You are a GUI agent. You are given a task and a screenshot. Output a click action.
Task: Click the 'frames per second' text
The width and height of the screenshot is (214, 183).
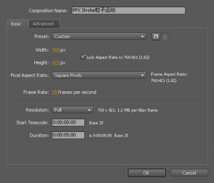77,92
